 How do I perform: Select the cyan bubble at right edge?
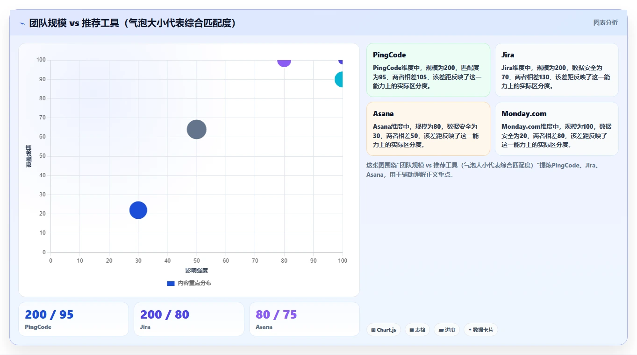pos(339,79)
